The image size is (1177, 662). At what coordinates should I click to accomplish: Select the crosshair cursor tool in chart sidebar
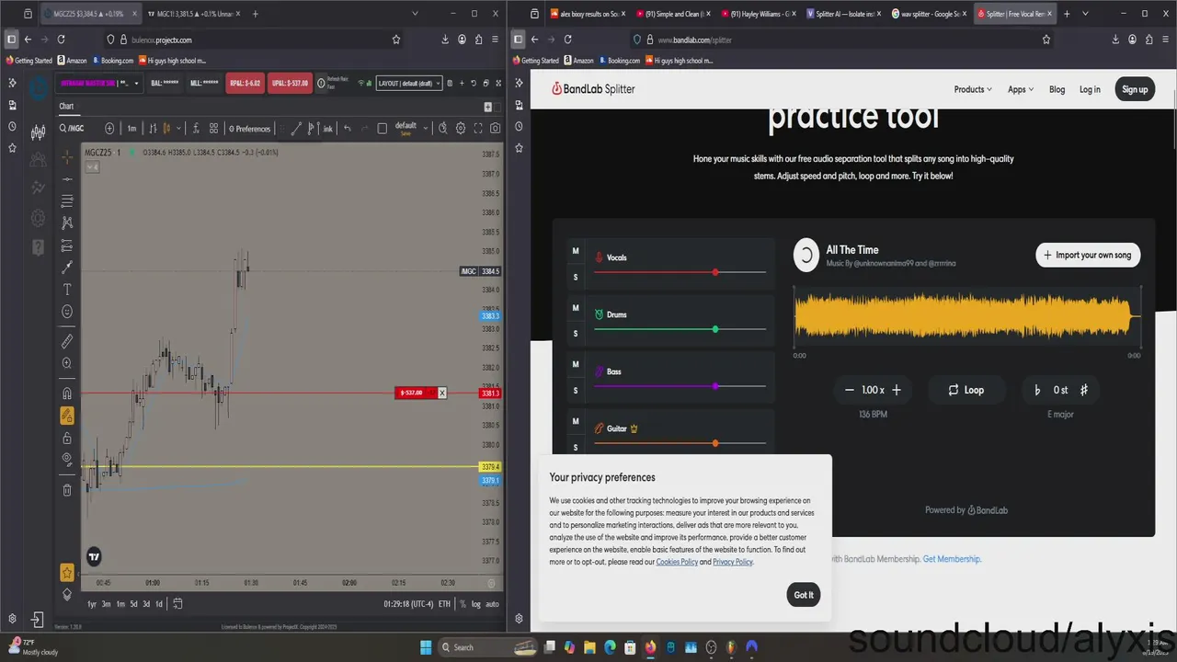pos(67,157)
